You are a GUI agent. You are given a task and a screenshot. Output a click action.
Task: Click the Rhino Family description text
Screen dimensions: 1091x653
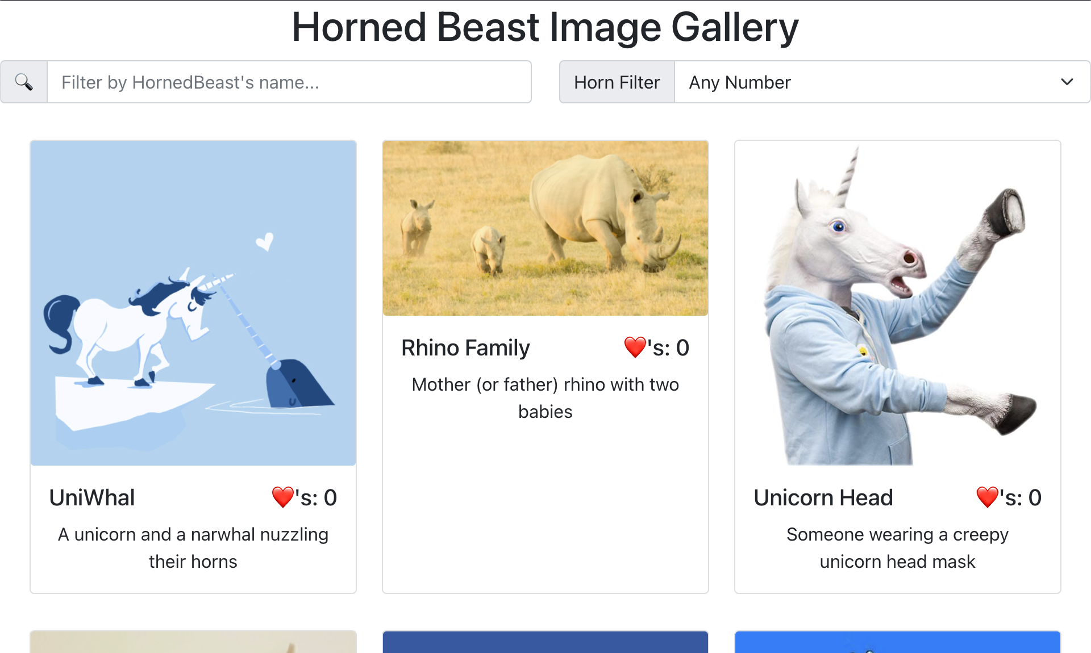[545, 397]
